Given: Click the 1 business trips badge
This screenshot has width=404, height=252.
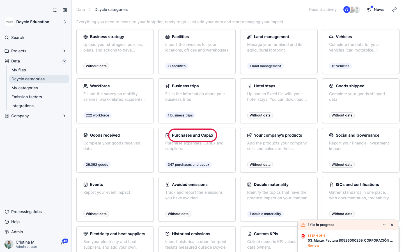Looking at the screenshot, I should coord(180,115).
